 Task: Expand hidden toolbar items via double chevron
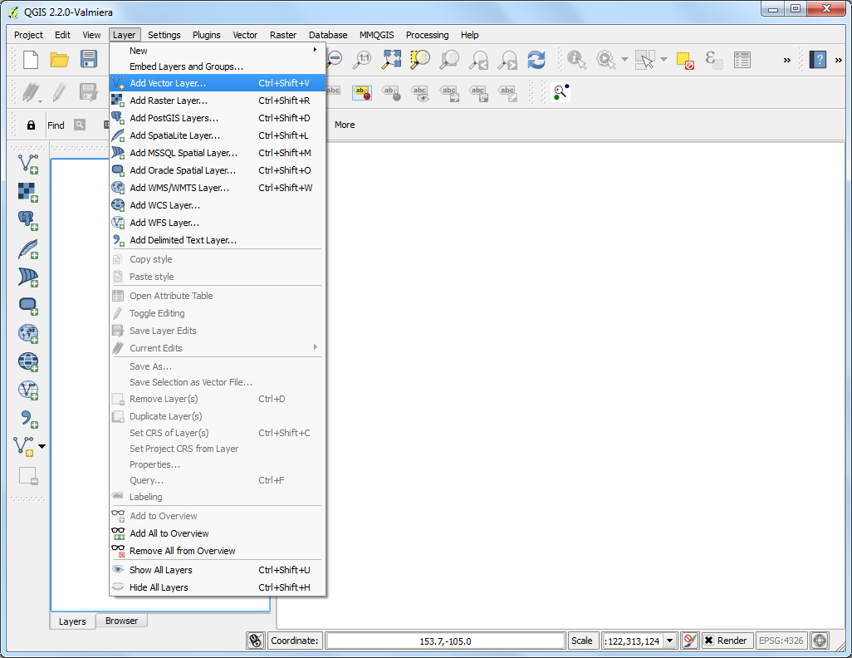[x=786, y=60]
